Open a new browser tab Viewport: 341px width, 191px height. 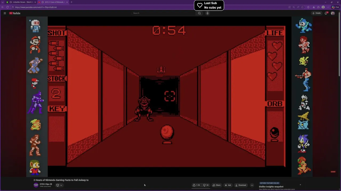(x=71, y=2)
